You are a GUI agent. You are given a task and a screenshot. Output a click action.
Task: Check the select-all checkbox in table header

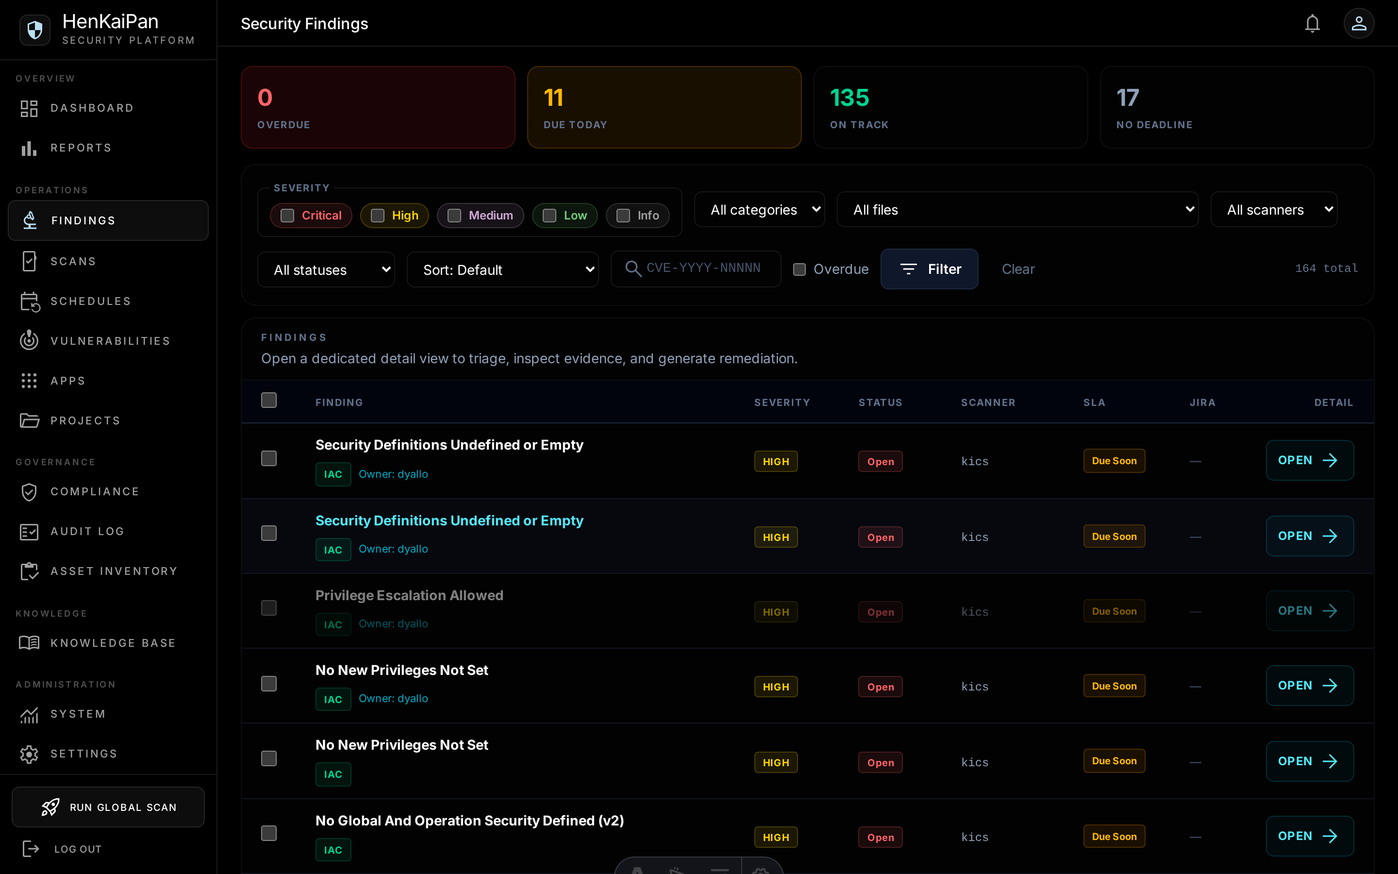point(268,400)
